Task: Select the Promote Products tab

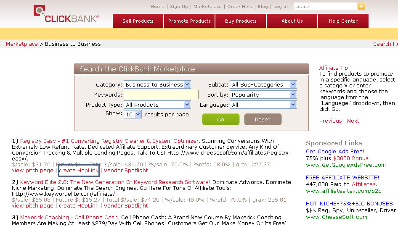Action: tap(189, 21)
